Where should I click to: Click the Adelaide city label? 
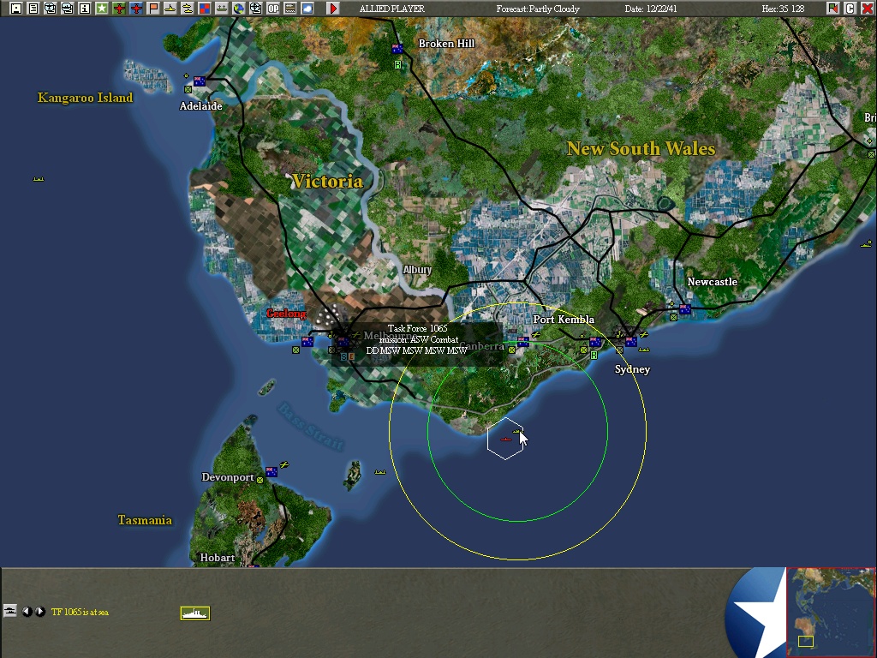click(200, 105)
